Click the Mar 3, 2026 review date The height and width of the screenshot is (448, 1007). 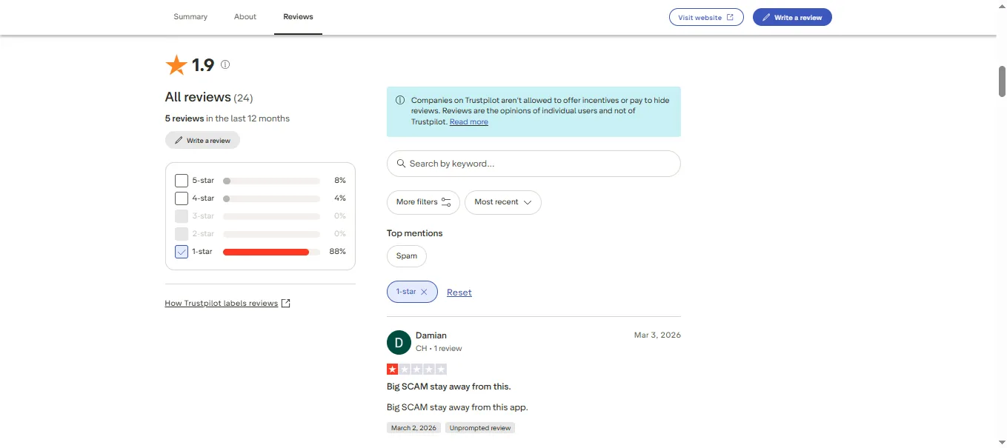[657, 335]
